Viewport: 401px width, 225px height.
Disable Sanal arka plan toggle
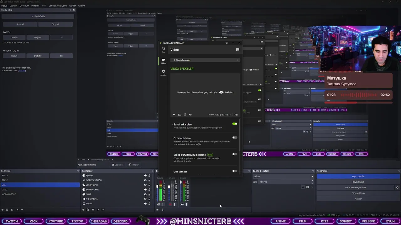tap(235, 124)
